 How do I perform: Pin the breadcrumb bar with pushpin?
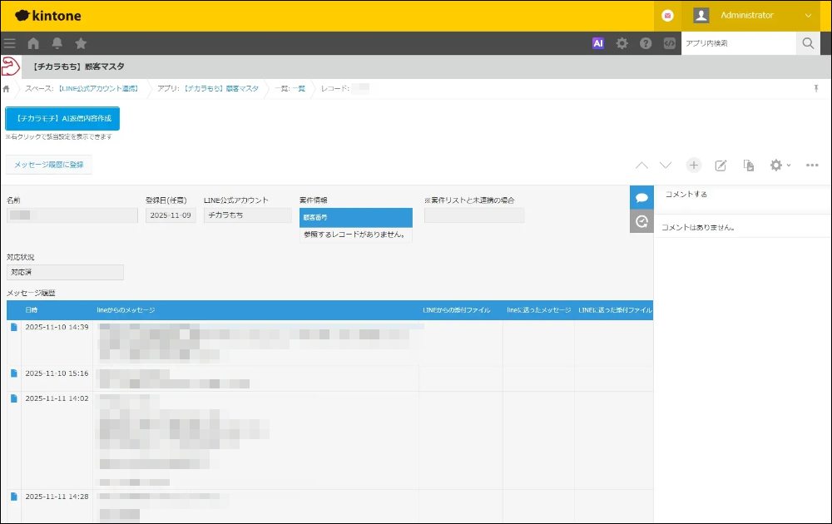click(x=816, y=88)
